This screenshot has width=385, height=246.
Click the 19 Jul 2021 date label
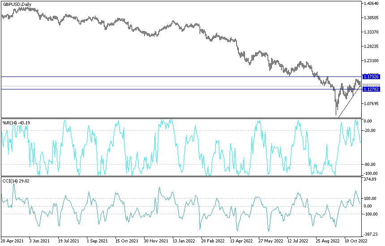pyautogui.click(x=68, y=241)
